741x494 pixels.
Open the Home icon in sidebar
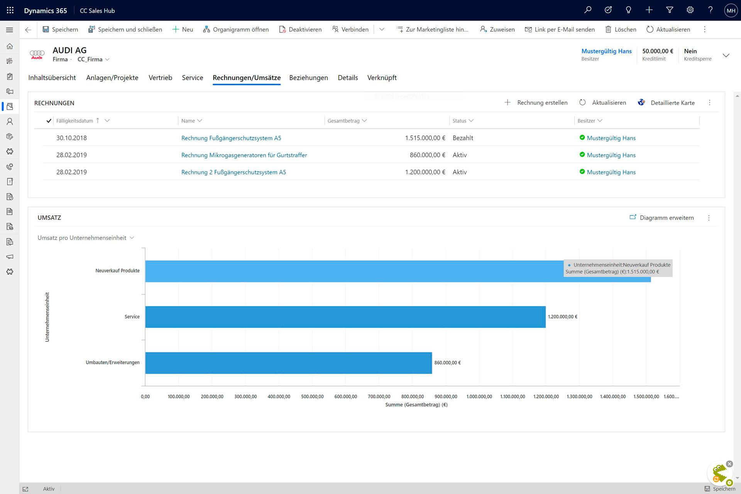click(x=10, y=46)
